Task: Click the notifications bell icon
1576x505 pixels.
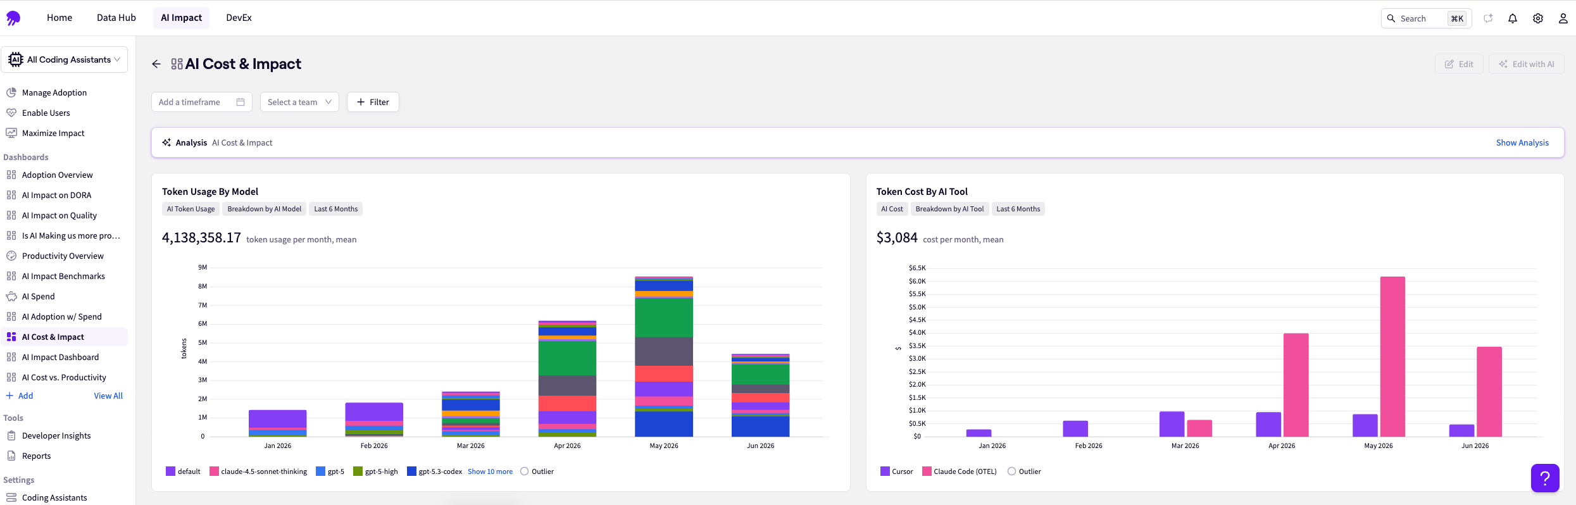Action: click(1513, 18)
